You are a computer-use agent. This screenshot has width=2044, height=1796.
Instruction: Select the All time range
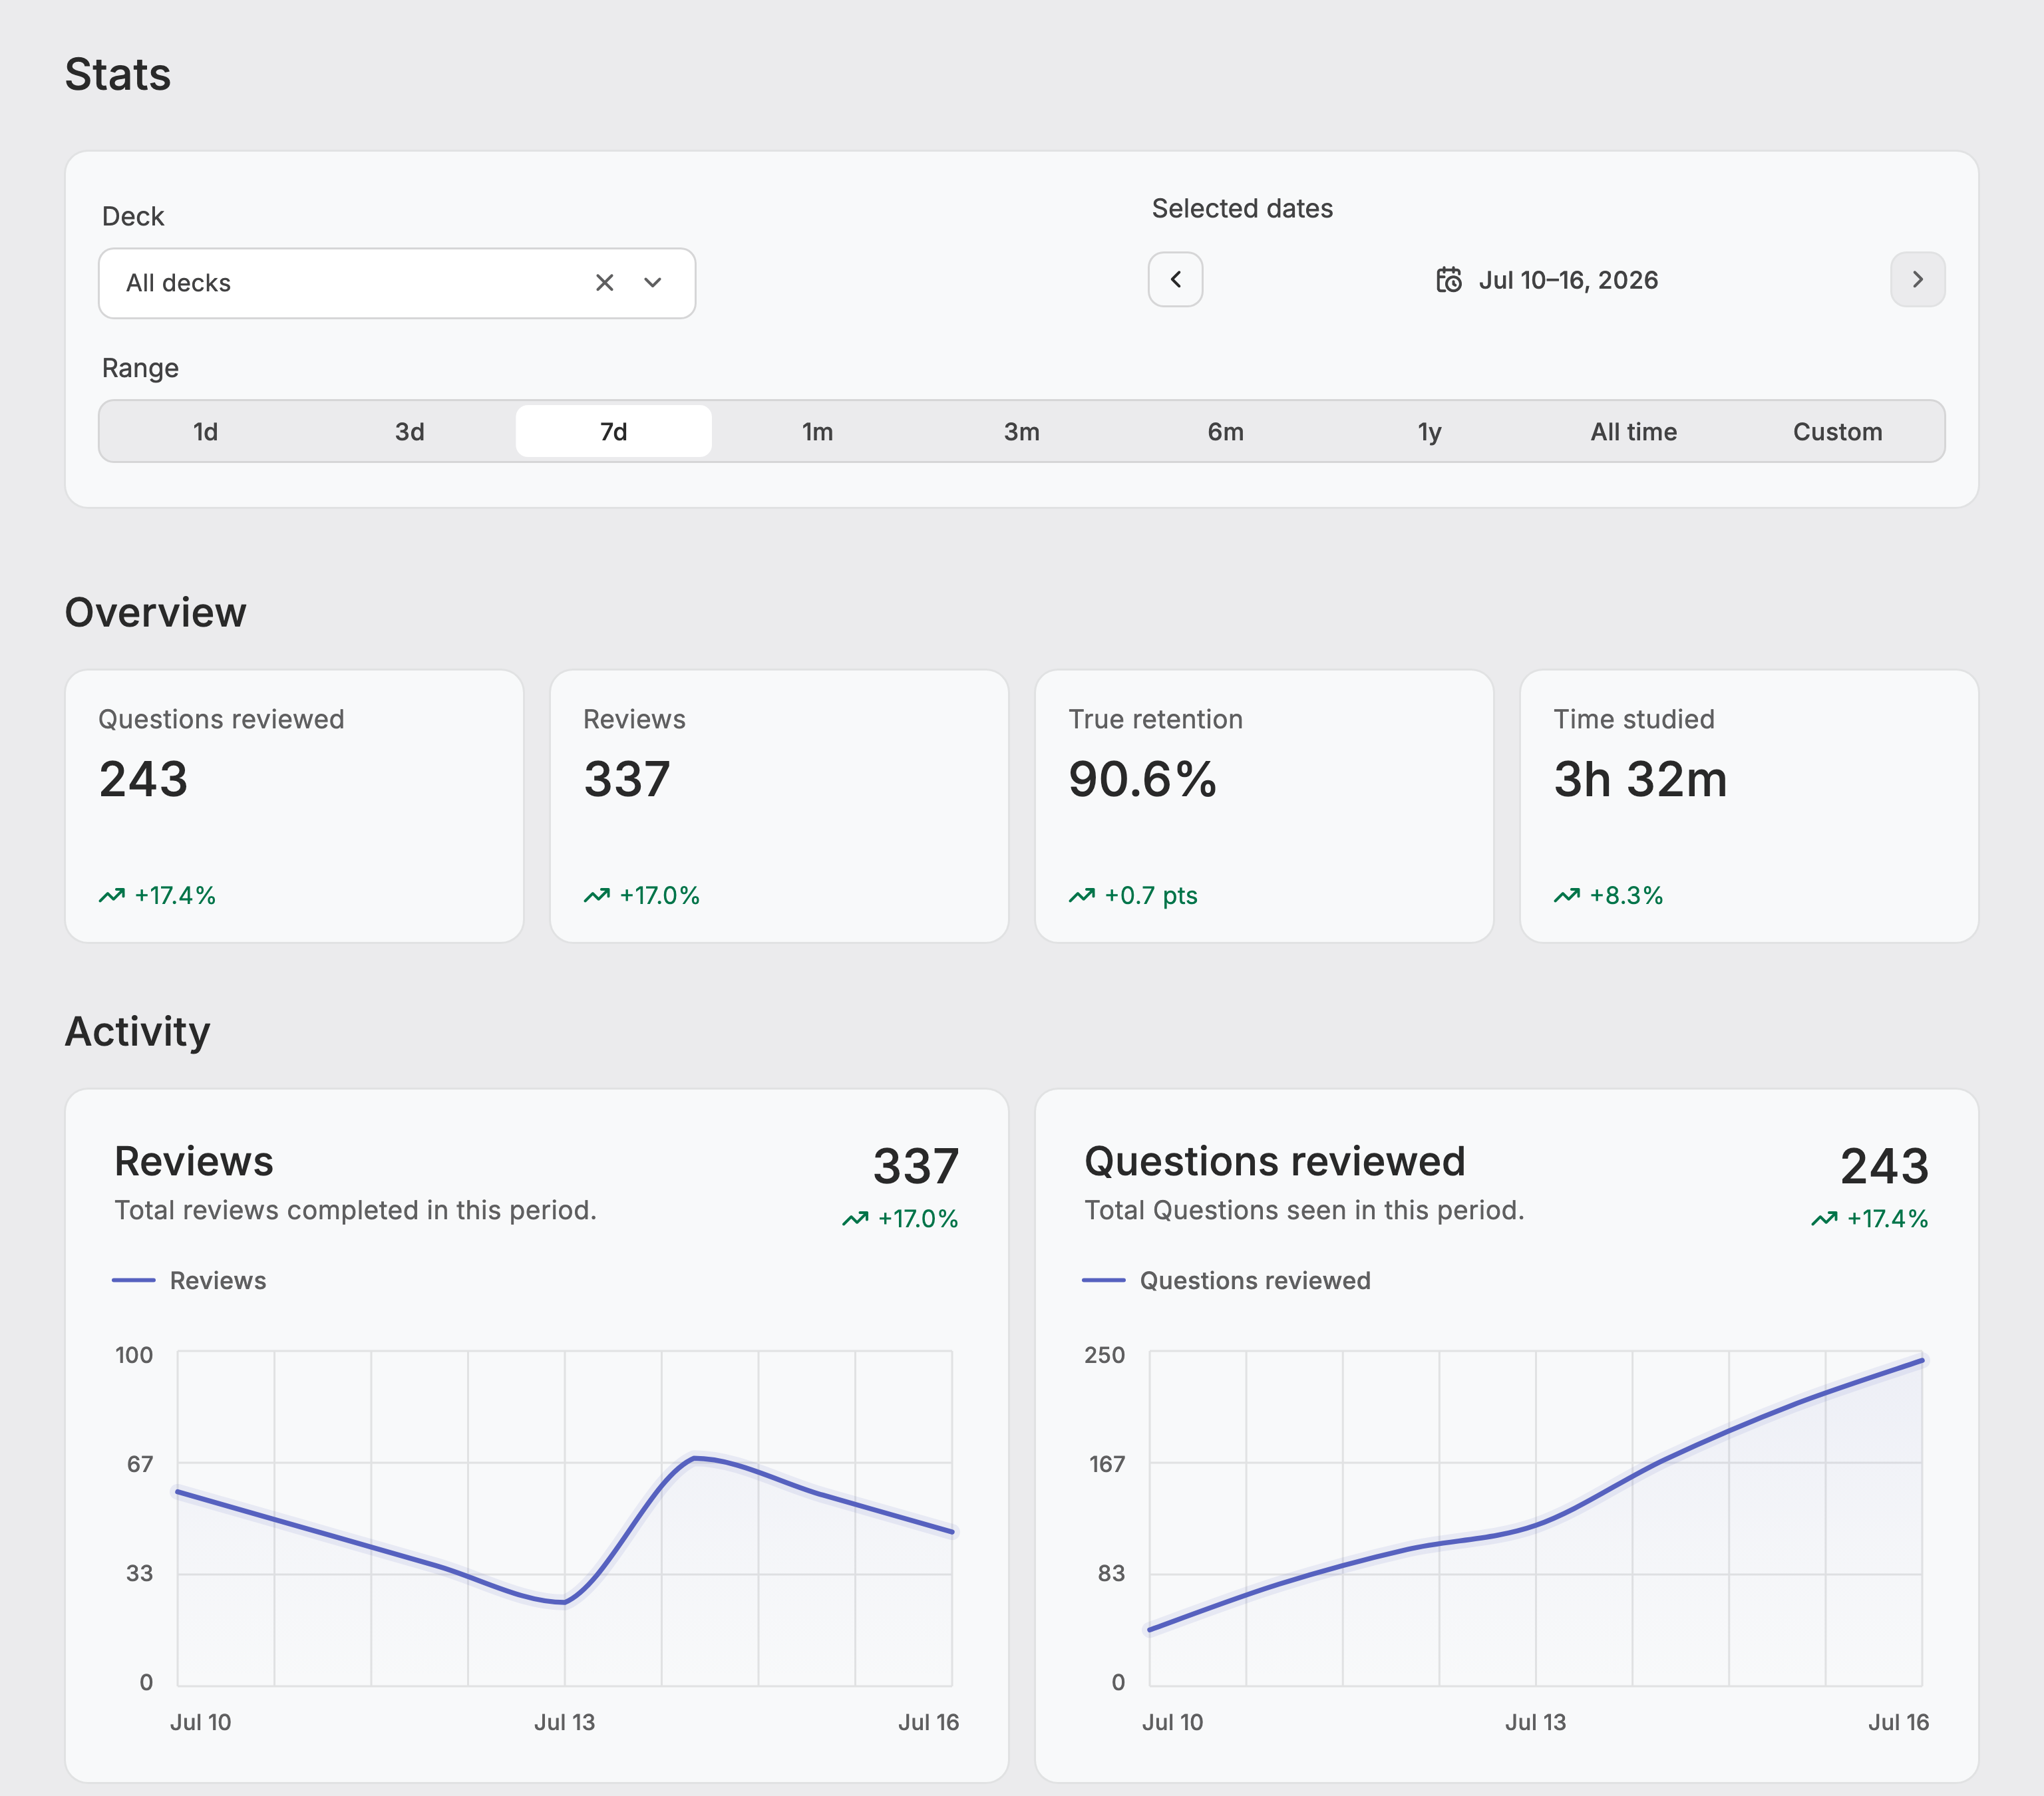click(1634, 431)
